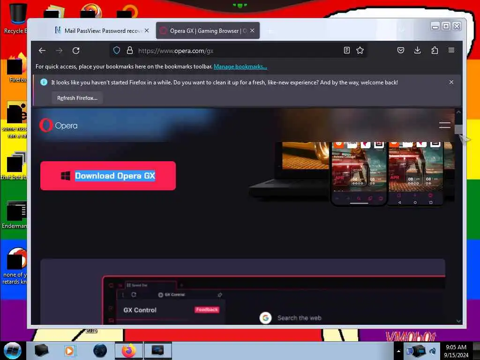The height and width of the screenshot is (360, 480).
Task: Click scroll down arrow on page scrollbar
Action: 458,321
